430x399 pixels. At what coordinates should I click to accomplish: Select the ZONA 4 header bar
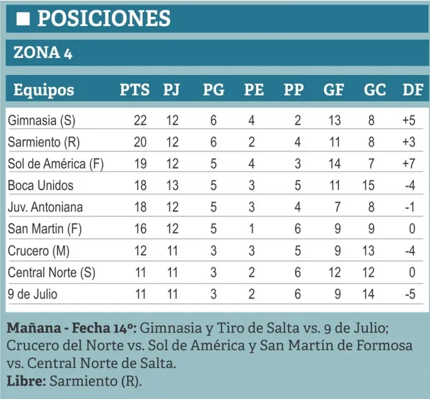coord(217,52)
